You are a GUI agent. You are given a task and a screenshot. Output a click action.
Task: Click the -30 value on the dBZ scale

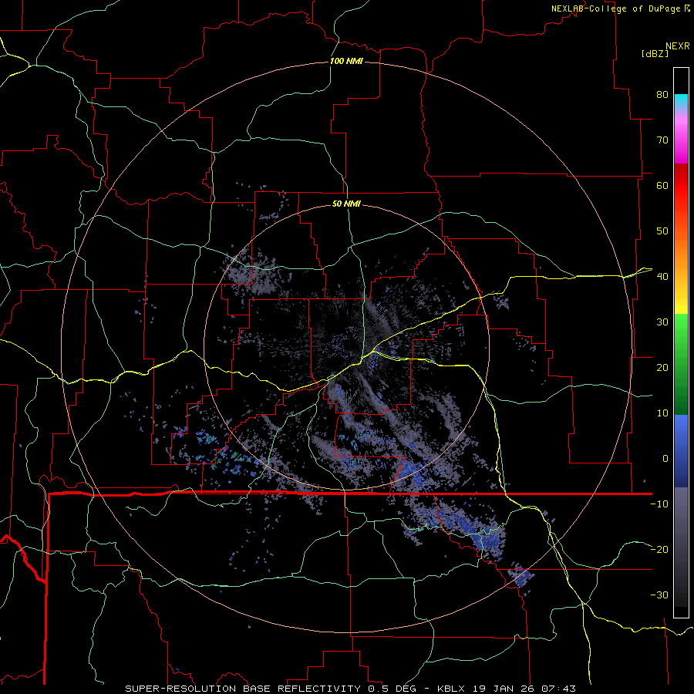659,595
